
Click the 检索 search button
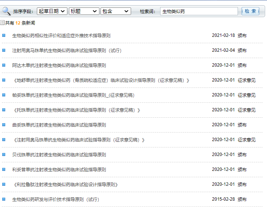tap(250, 11)
